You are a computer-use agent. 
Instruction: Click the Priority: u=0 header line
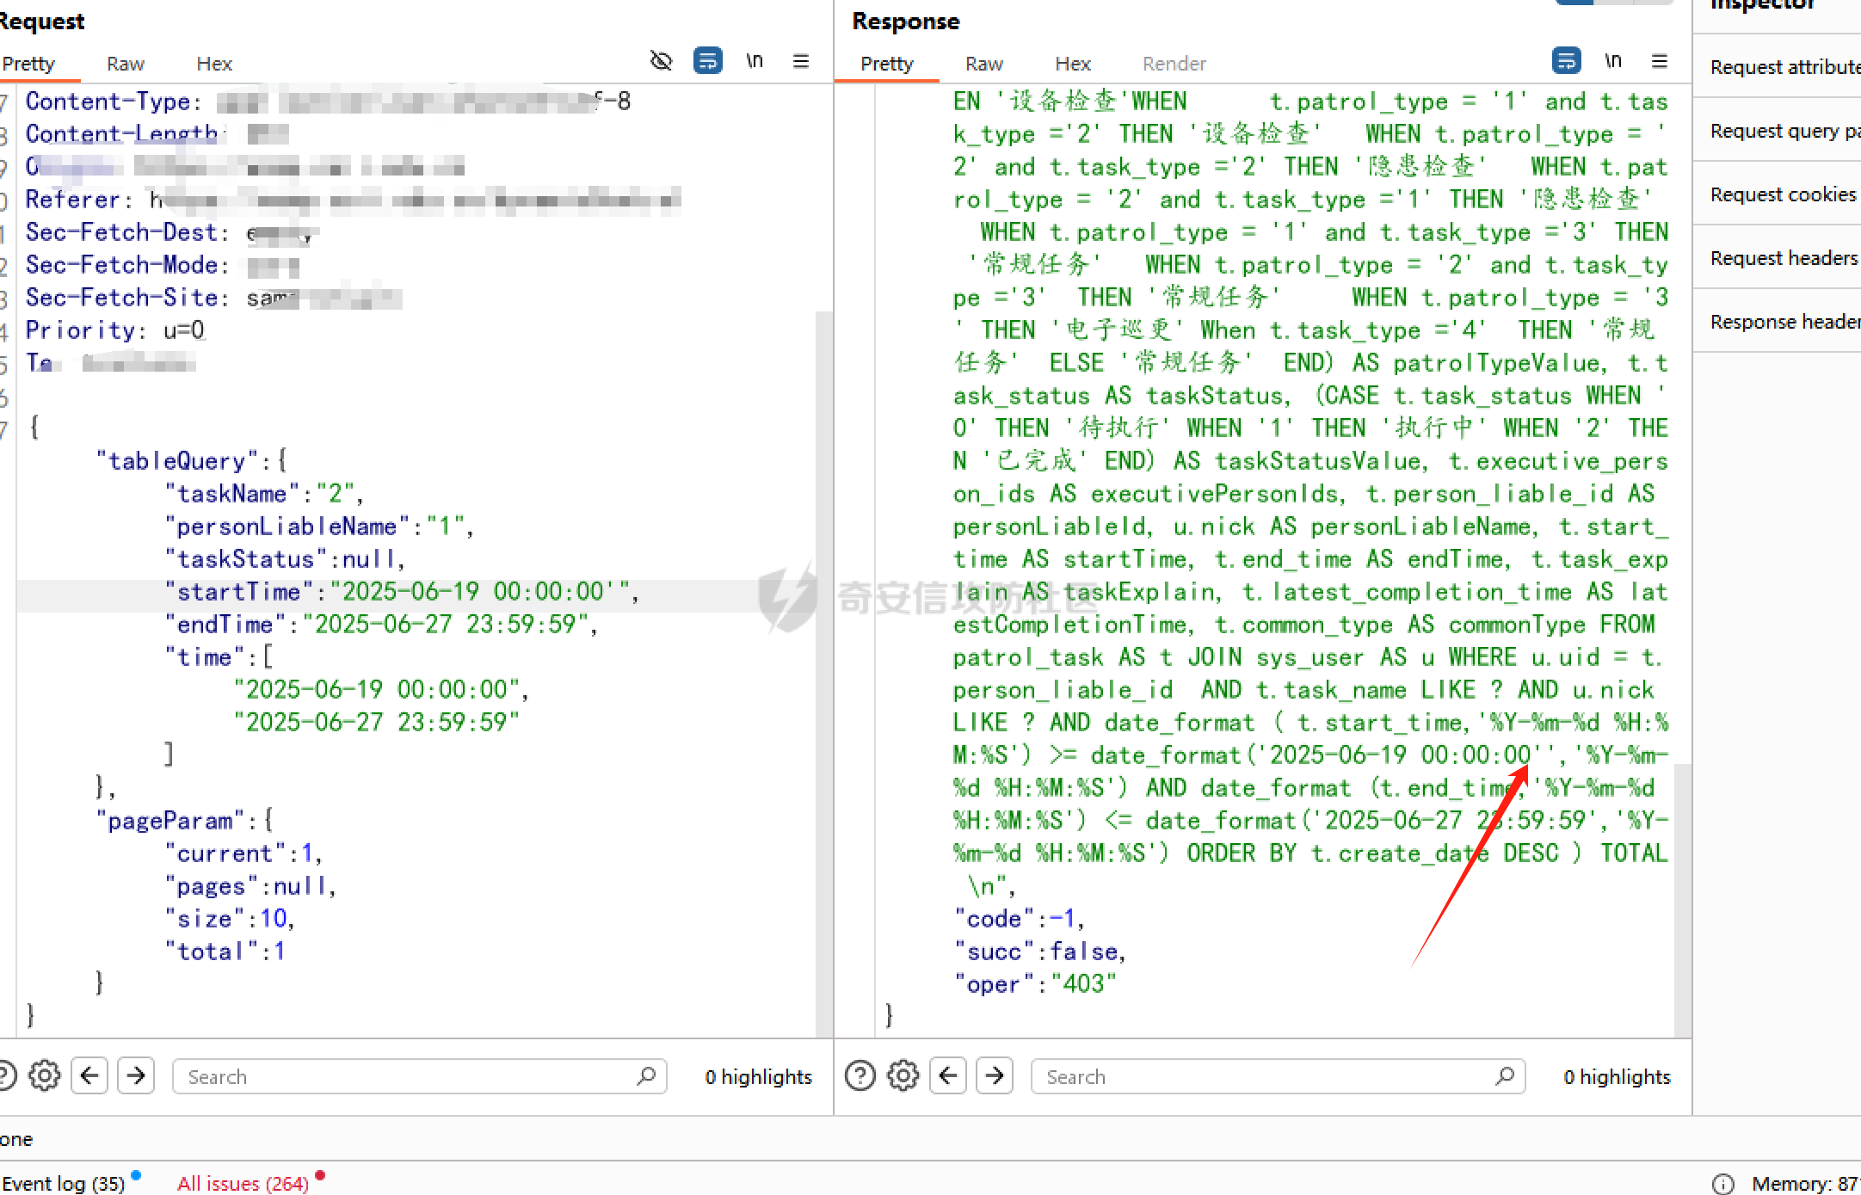pos(115,330)
